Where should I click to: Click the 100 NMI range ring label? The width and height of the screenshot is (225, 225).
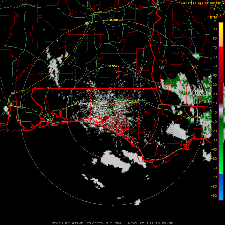[112, 20]
